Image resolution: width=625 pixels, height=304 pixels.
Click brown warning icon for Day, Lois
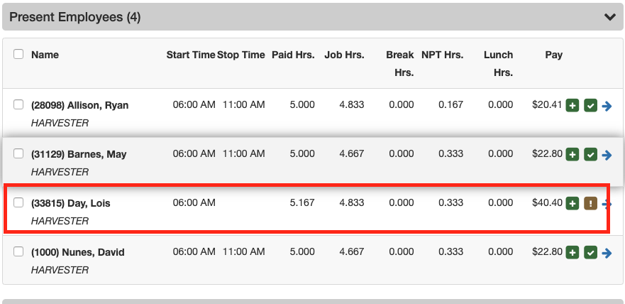[590, 204]
